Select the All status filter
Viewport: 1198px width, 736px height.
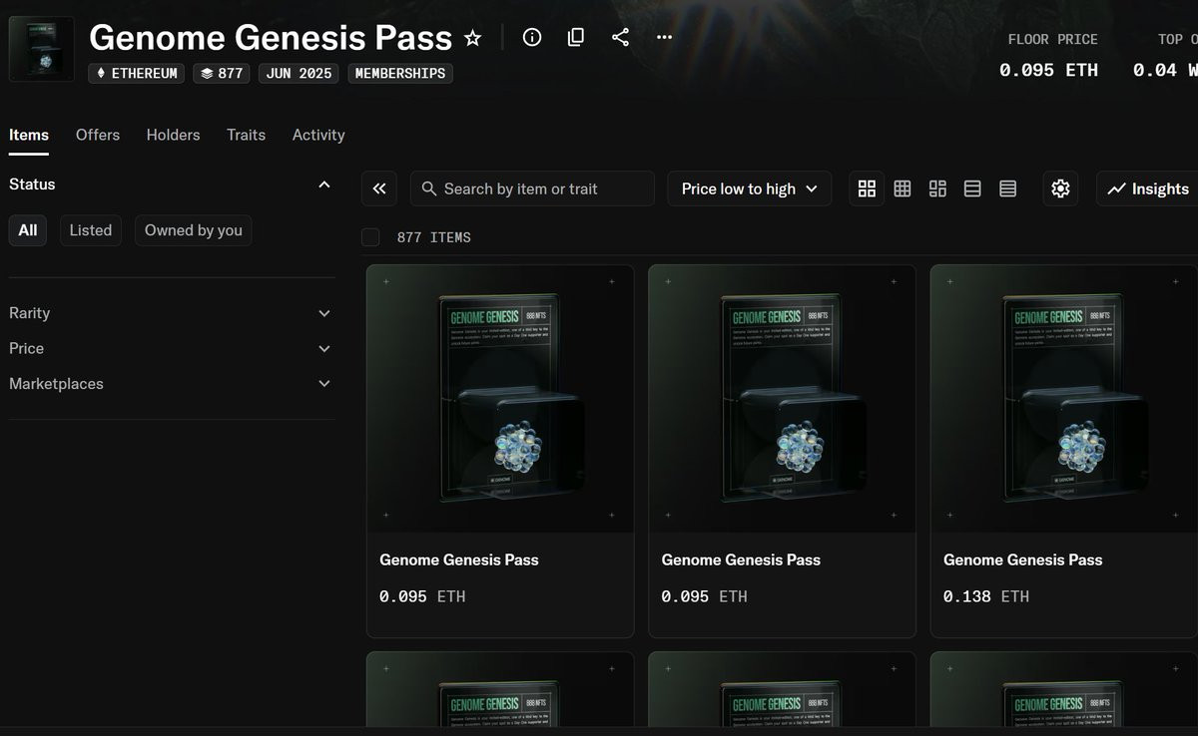pyautogui.click(x=28, y=230)
